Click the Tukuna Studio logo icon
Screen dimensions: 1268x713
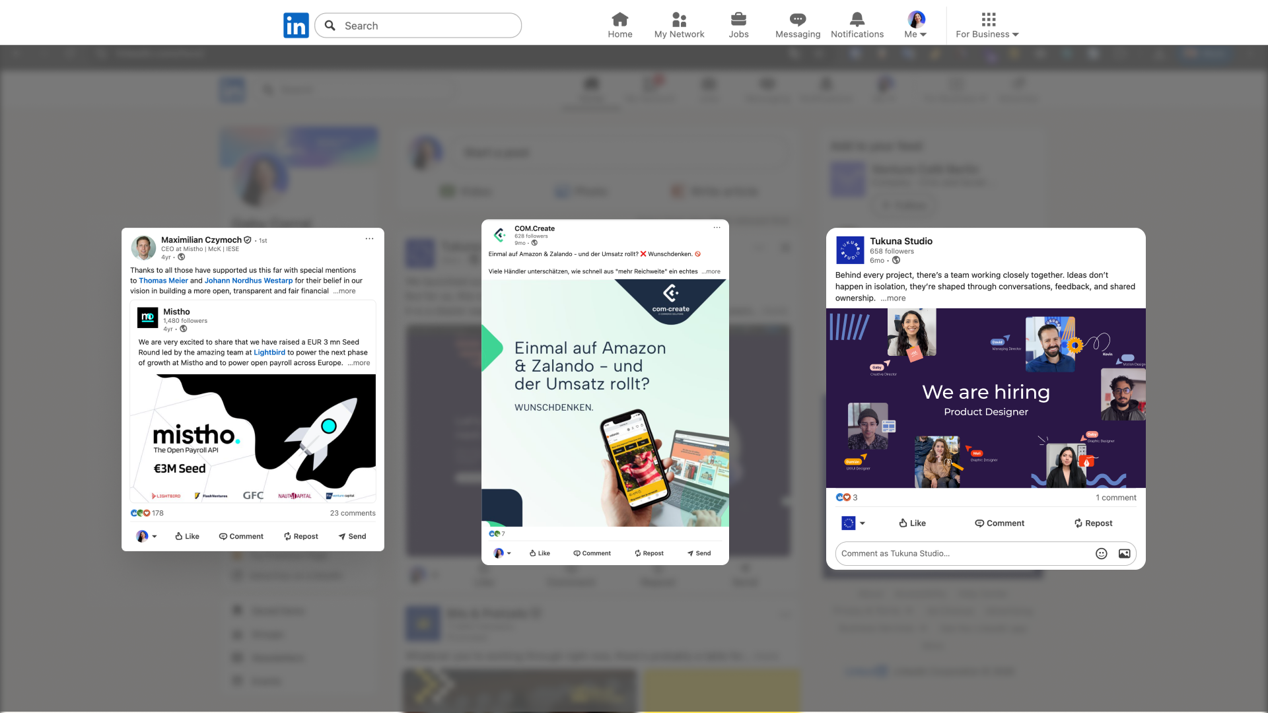click(x=850, y=250)
